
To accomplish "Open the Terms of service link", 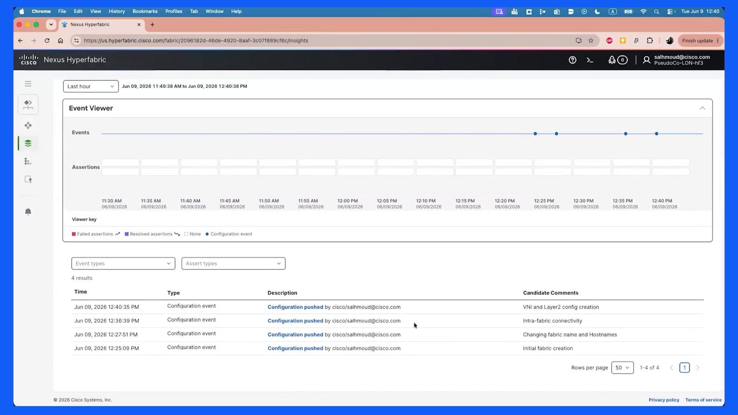I will tap(703, 400).
